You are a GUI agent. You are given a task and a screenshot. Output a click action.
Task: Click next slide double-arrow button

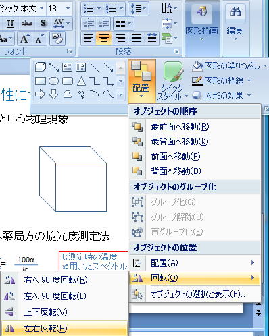click(258, 312)
